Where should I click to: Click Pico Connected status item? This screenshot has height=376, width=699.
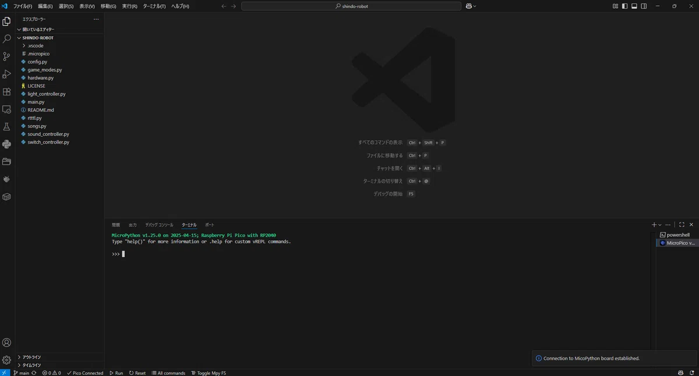(x=85, y=373)
